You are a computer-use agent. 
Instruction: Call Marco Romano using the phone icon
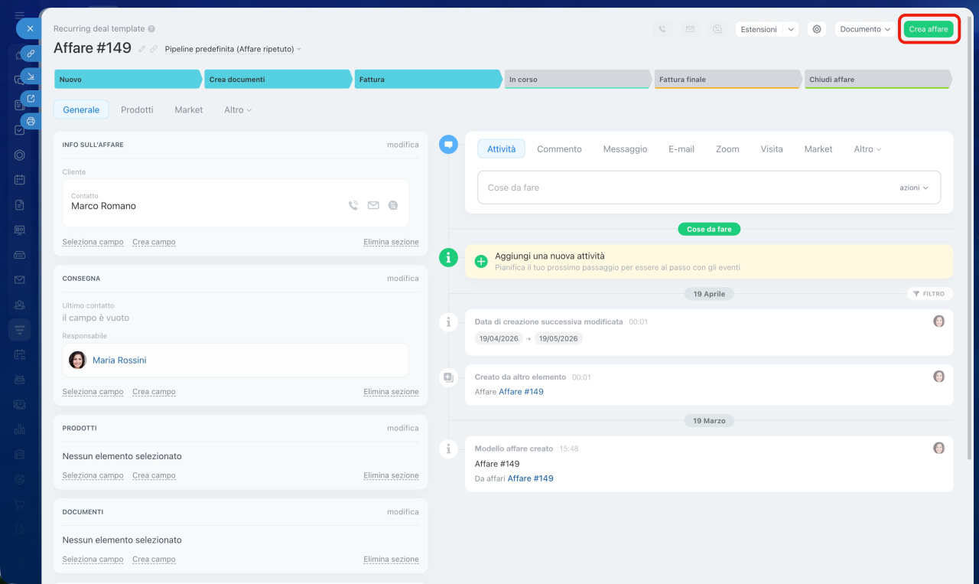[x=353, y=205]
